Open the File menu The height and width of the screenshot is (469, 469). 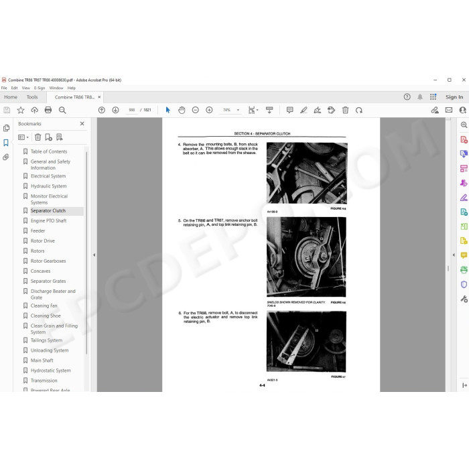pyautogui.click(x=4, y=88)
